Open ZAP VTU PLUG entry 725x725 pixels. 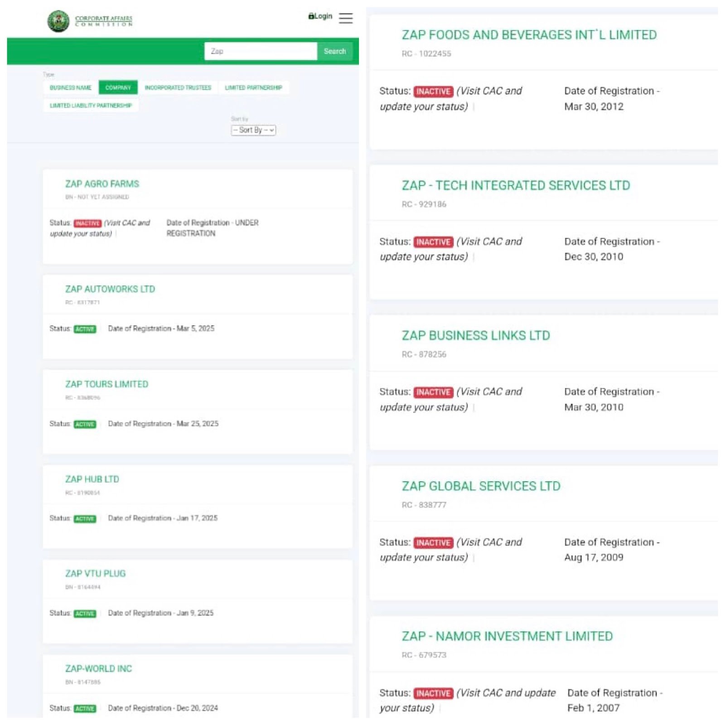click(x=95, y=574)
